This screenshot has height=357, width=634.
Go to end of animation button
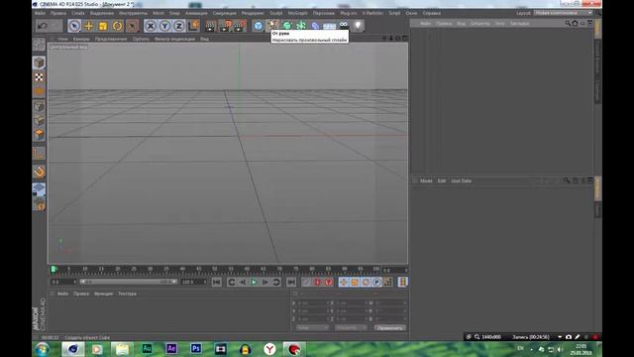tap(291, 282)
